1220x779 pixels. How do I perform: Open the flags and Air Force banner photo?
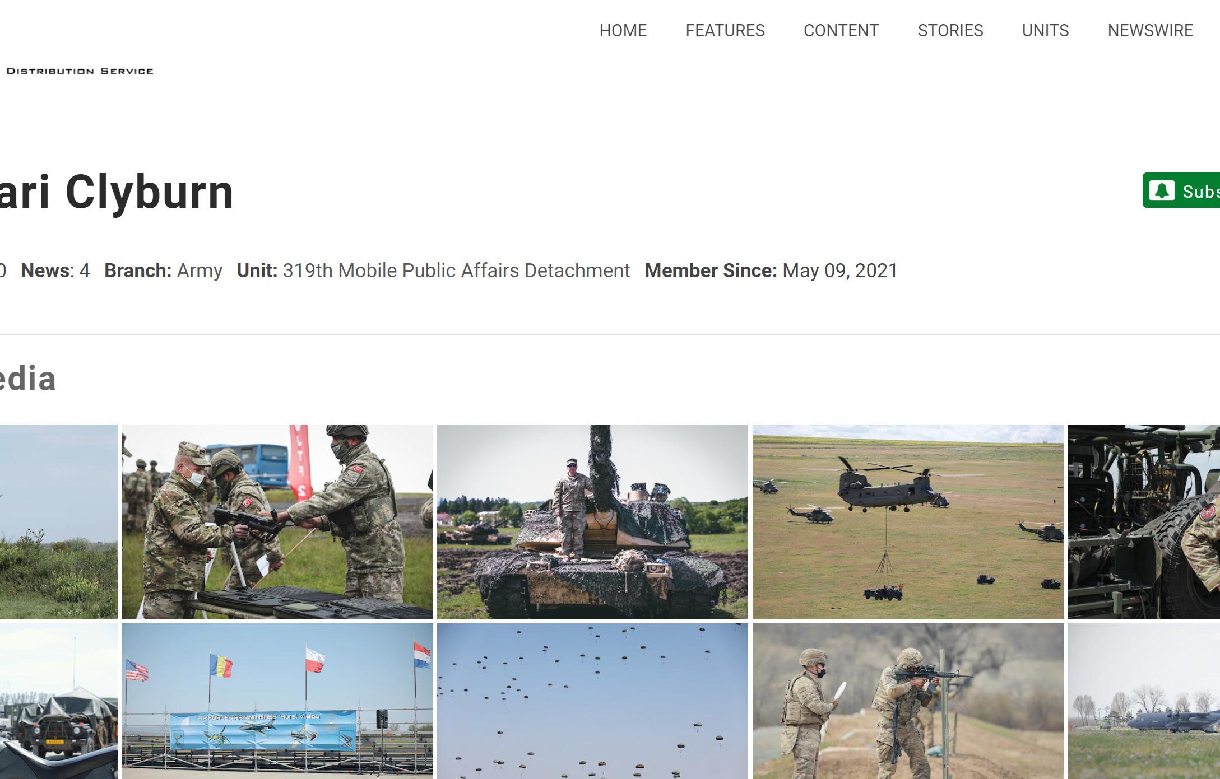277,701
